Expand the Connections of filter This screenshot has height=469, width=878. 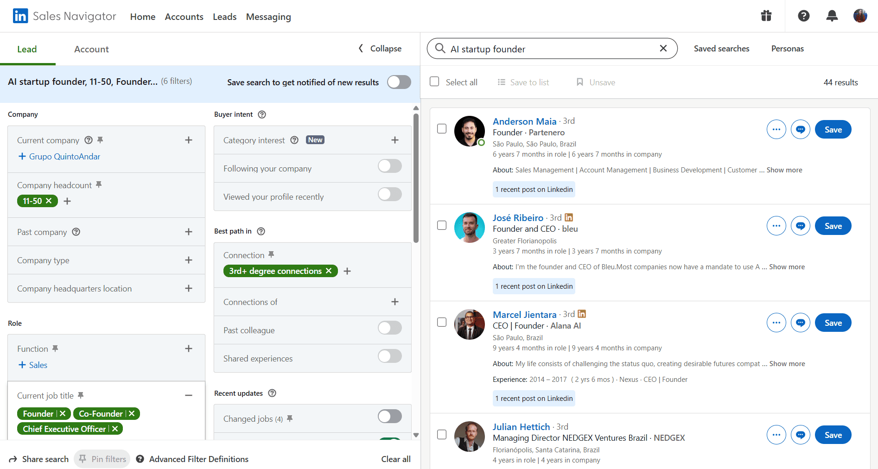click(x=395, y=302)
